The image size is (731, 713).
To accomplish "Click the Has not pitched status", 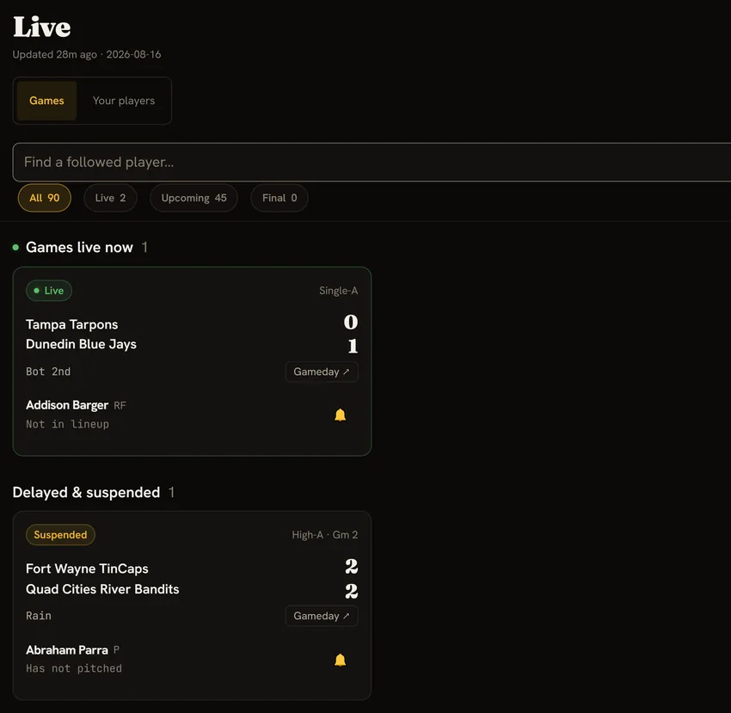I will (74, 668).
